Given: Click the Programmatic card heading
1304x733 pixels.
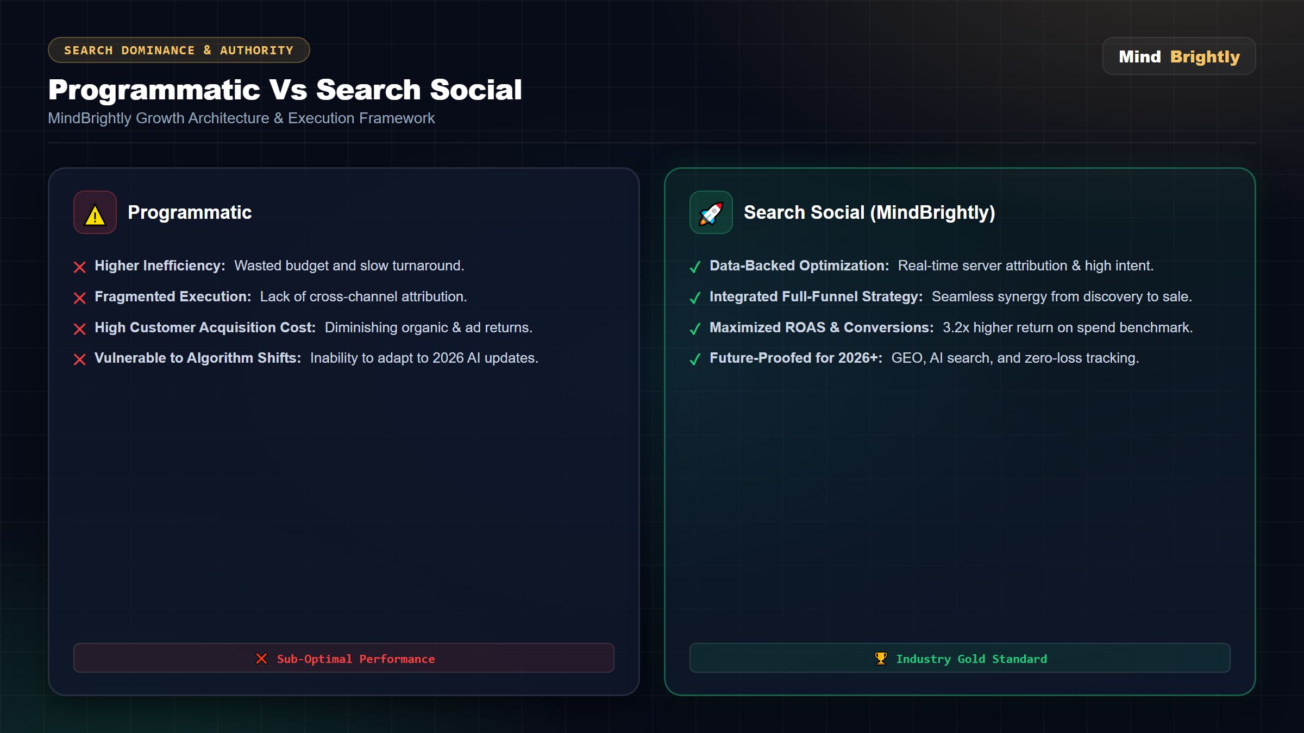Looking at the screenshot, I should (x=190, y=212).
